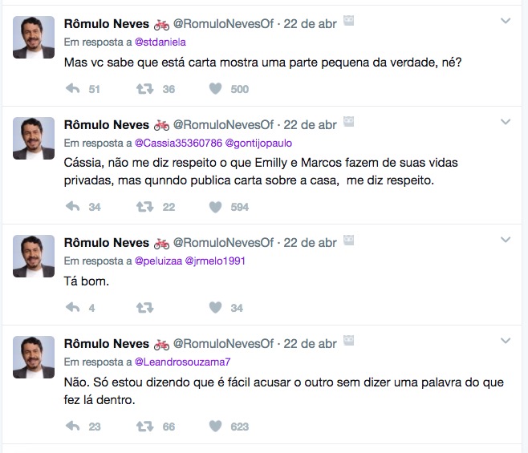
Task: Reply to the tweet mentioning @stdaniela
Action: 72,89
